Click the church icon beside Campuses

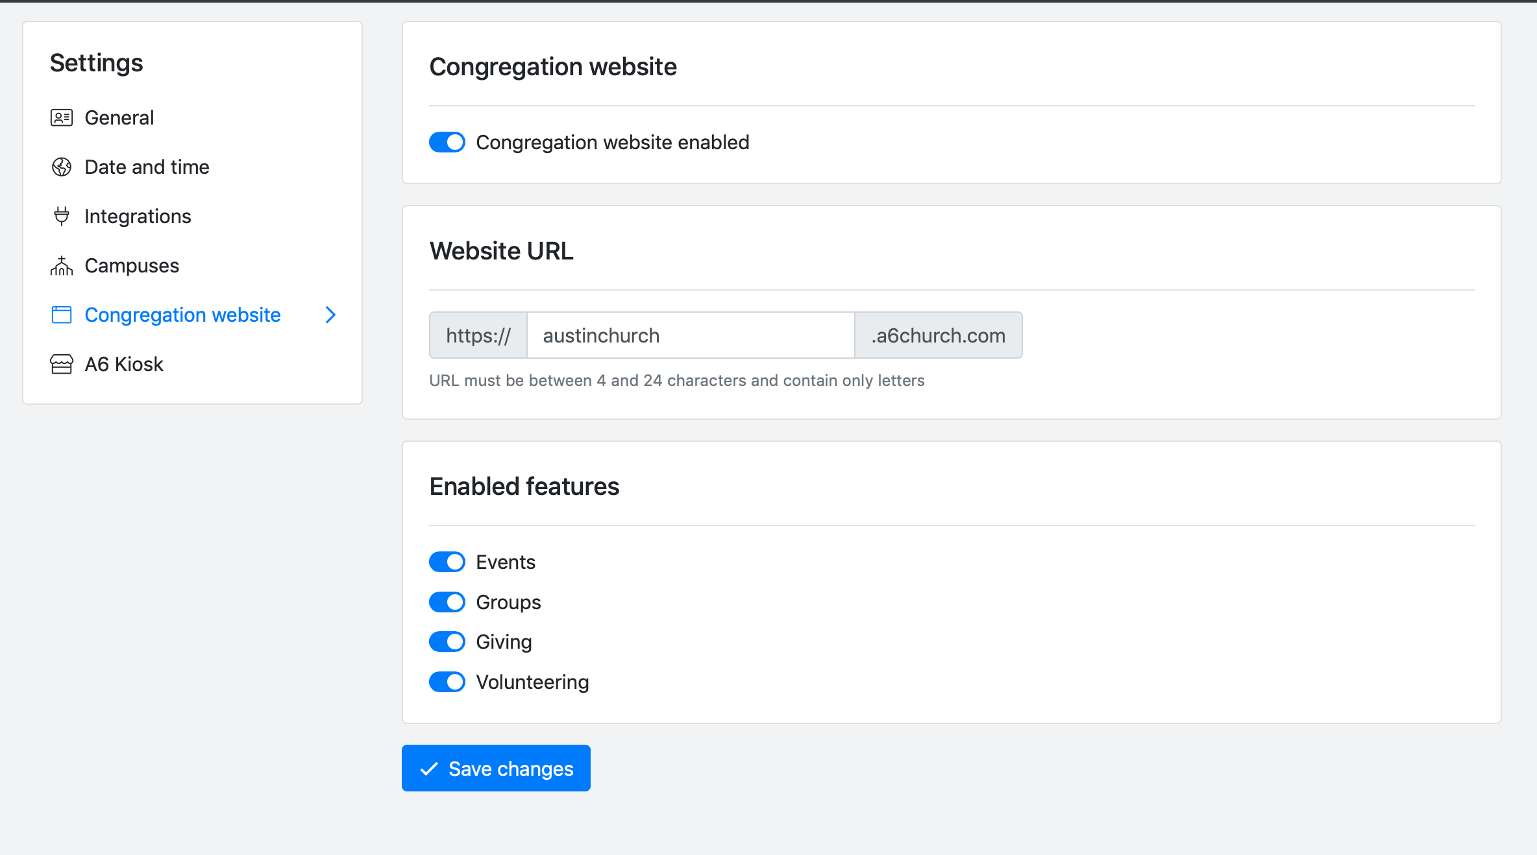pyautogui.click(x=62, y=265)
